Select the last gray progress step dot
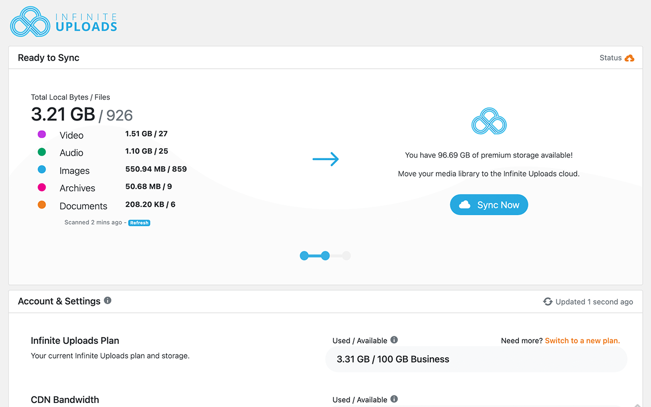 coord(346,256)
